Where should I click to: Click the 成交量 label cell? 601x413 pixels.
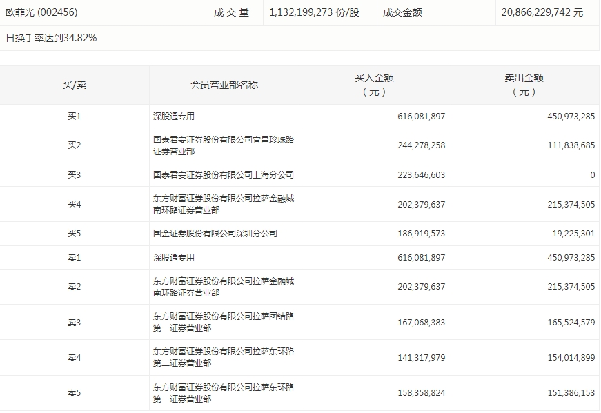point(231,12)
